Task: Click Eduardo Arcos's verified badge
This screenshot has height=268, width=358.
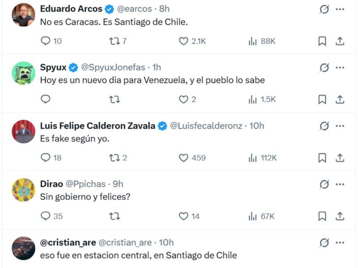Action: click(108, 8)
